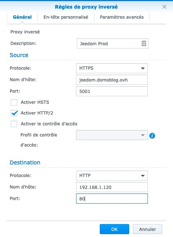
Task: Click the Description field containing Jeedom Prod
Action: tap(113, 43)
